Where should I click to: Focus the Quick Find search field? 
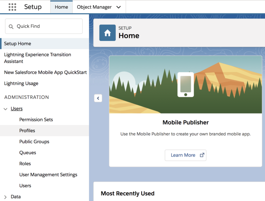pyautogui.click(x=44, y=26)
